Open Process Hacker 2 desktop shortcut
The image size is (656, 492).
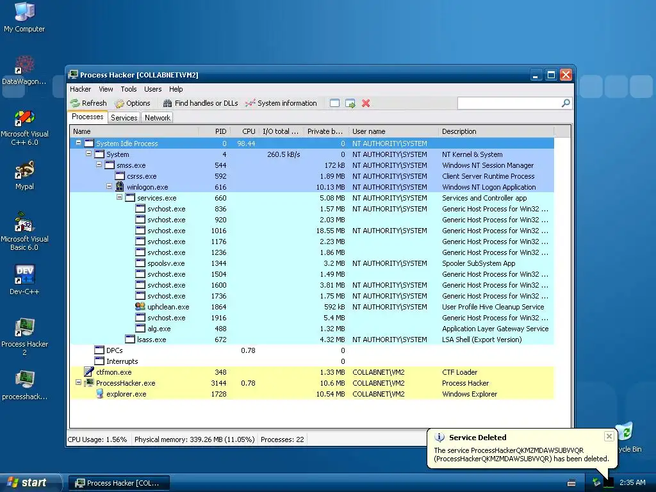click(x=24, y=337)
